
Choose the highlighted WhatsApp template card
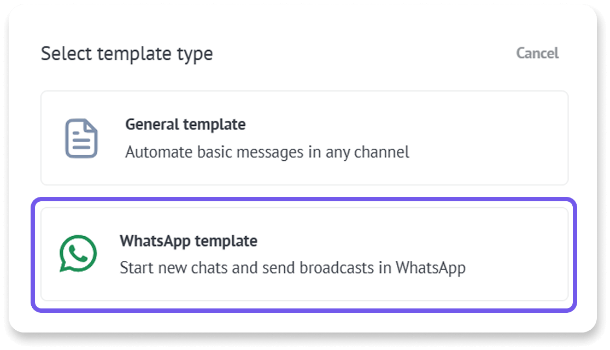pos(304,254)
